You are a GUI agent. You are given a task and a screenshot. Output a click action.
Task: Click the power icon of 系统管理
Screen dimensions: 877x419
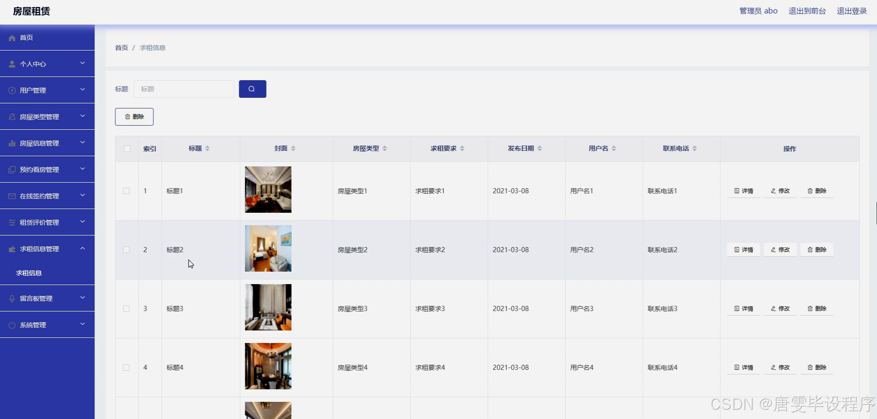tap(12, 325)
